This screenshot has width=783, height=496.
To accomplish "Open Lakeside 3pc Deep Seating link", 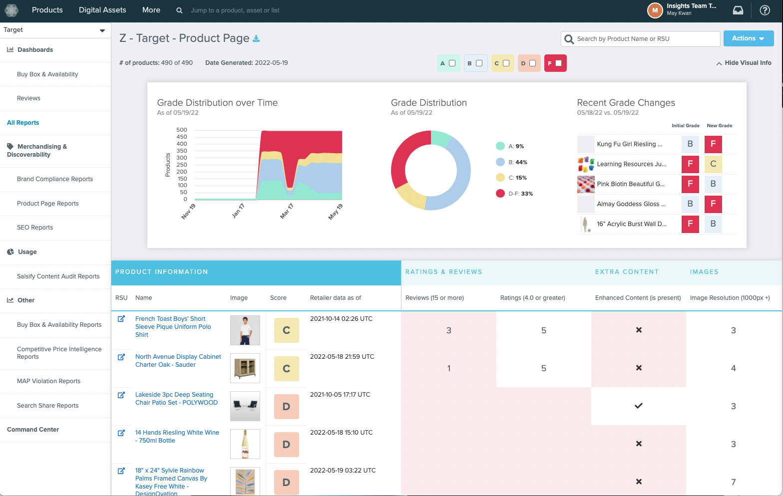I will click(x=176, y=399).
